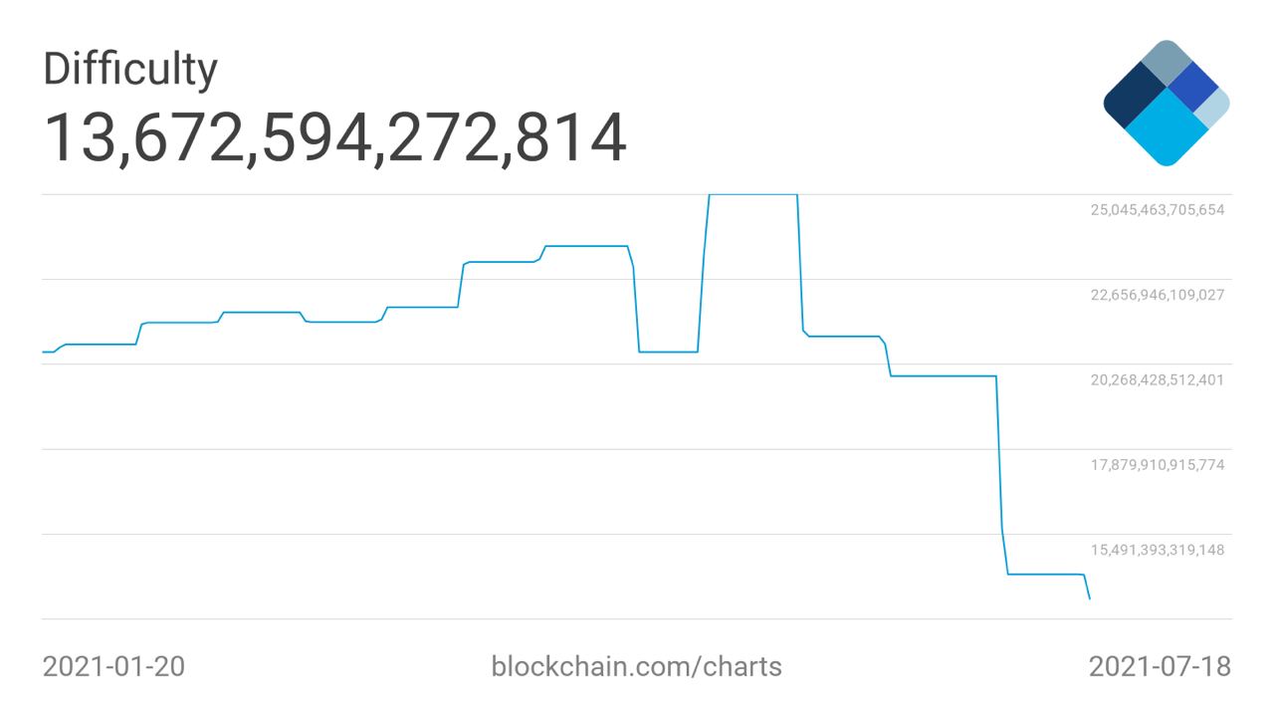Screen dimensions: 1274x717
Task: Click the royal blue square in the logo
Action: tap(1192, 88)
